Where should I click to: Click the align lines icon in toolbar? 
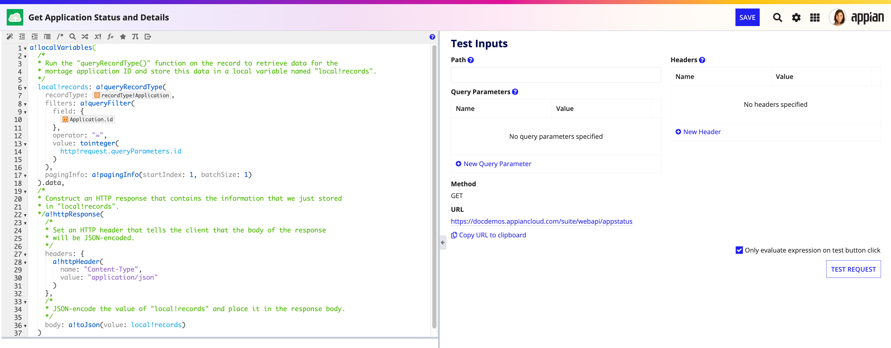tap(47, 37)
